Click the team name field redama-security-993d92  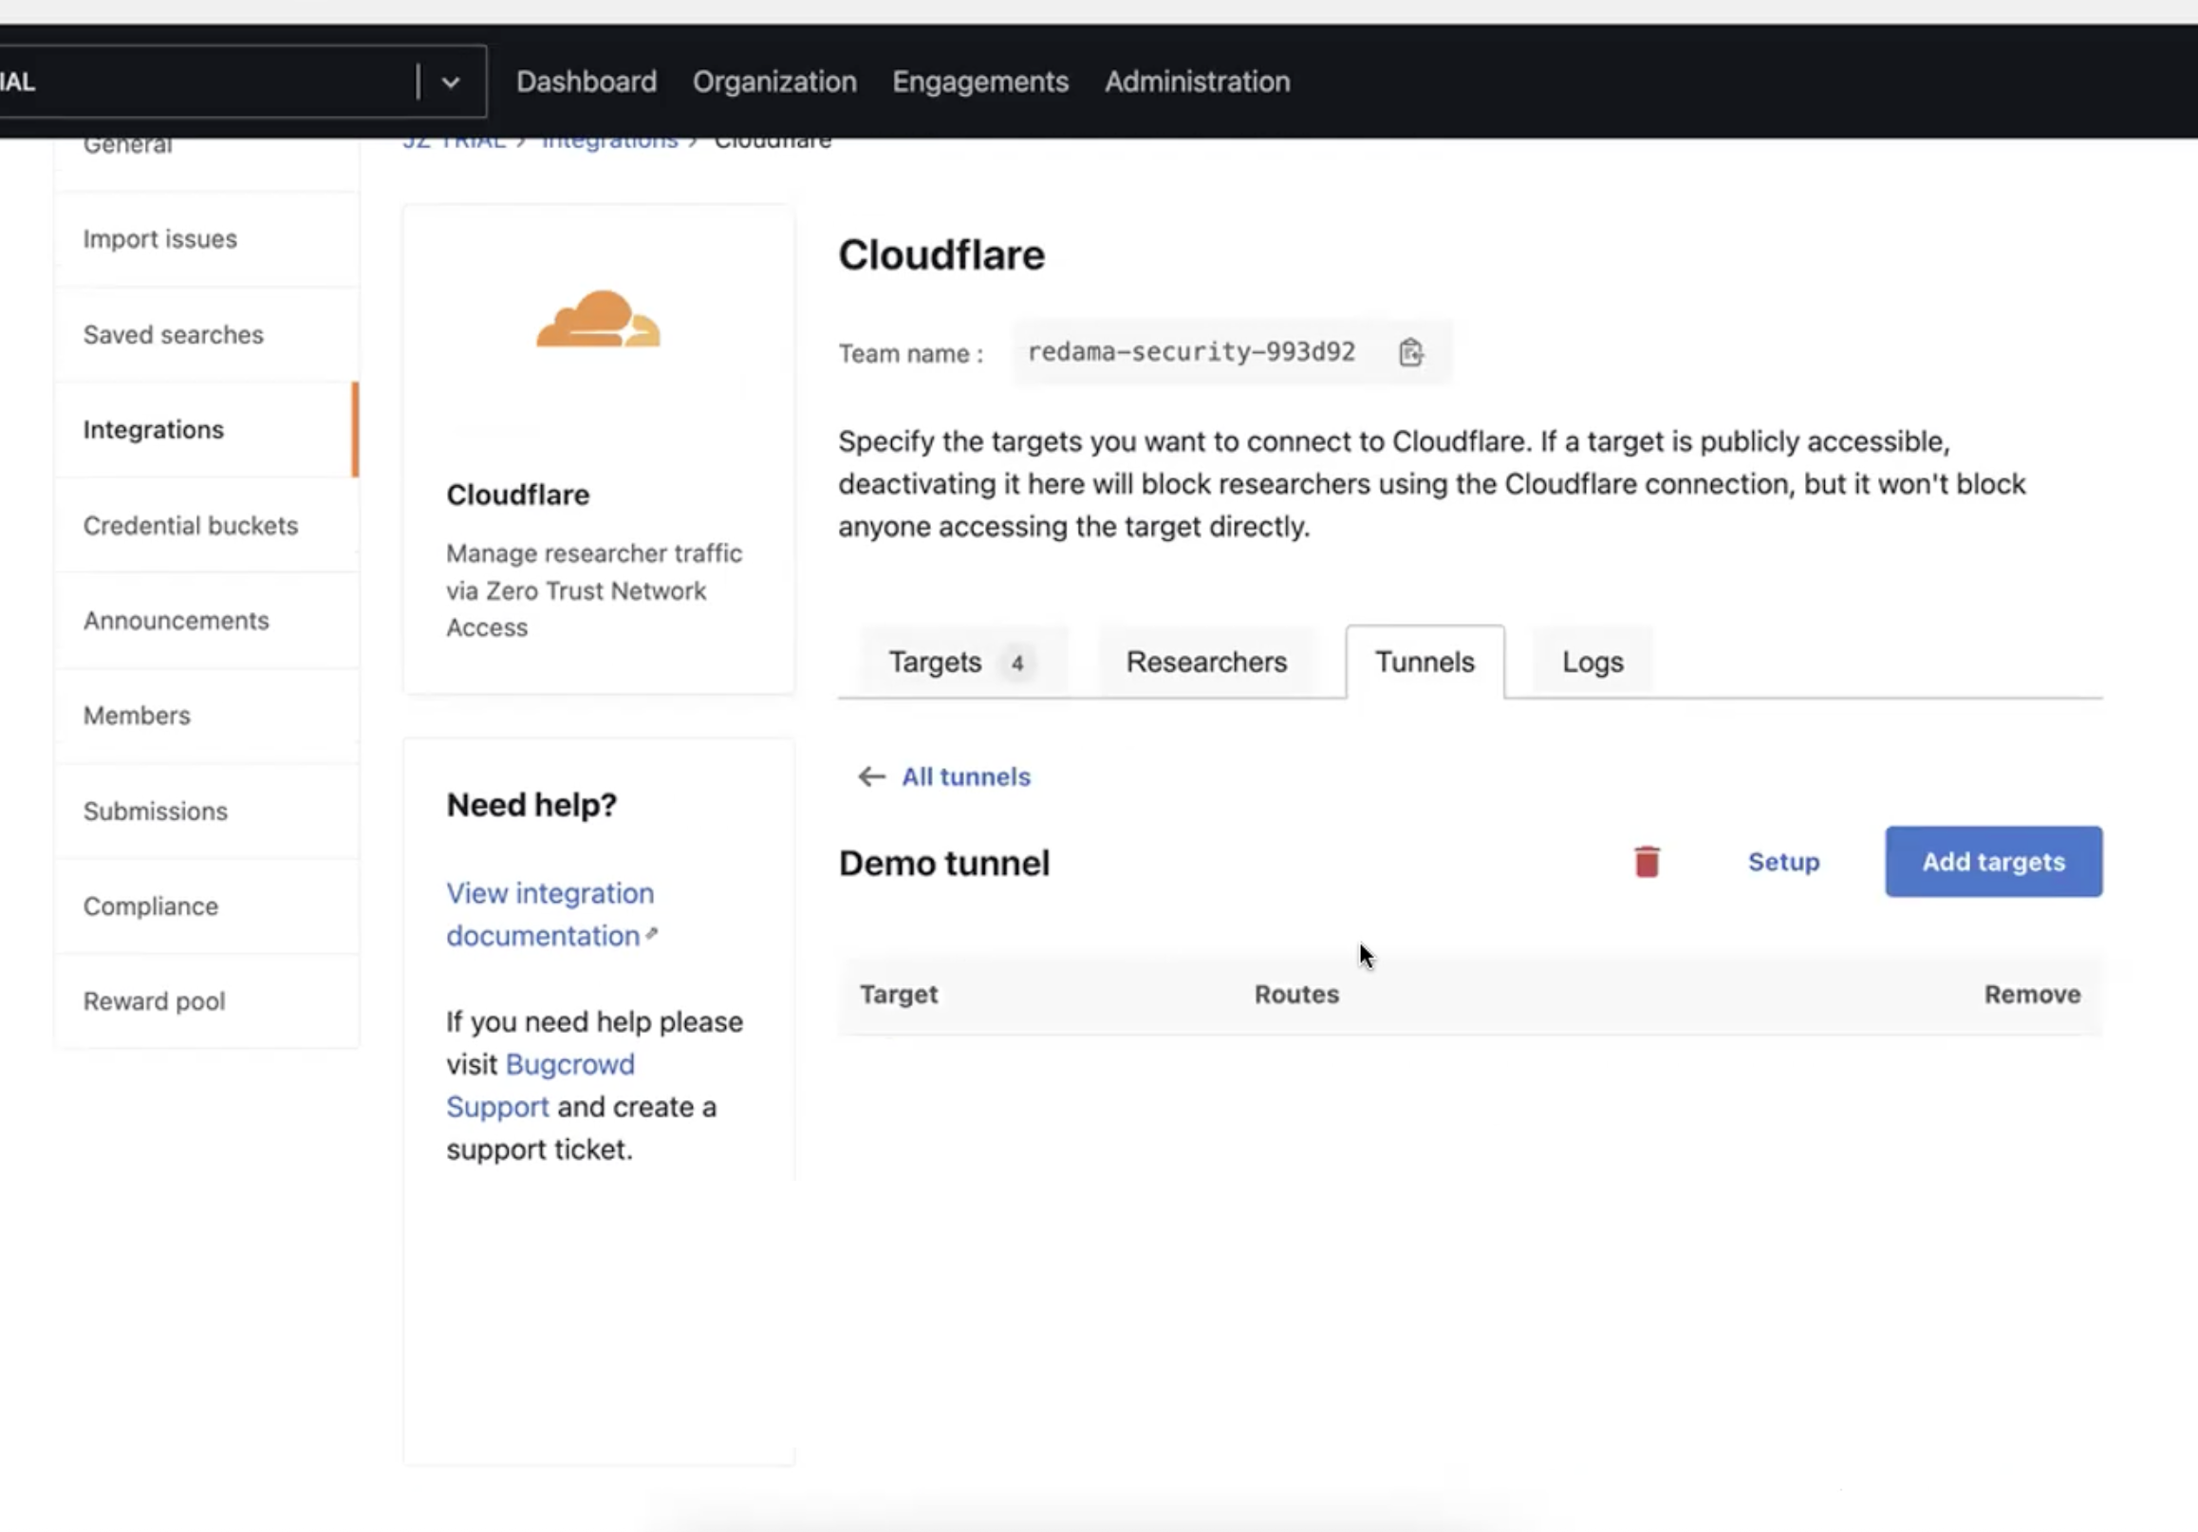[1233, 352]
